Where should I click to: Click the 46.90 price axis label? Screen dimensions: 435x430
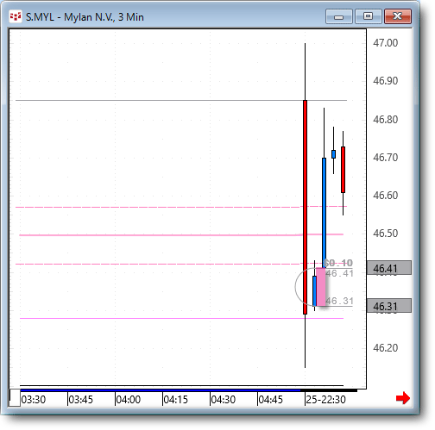[x=385, y=81]
